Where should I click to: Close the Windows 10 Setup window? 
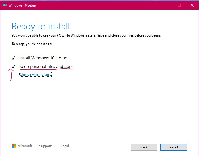192,5
